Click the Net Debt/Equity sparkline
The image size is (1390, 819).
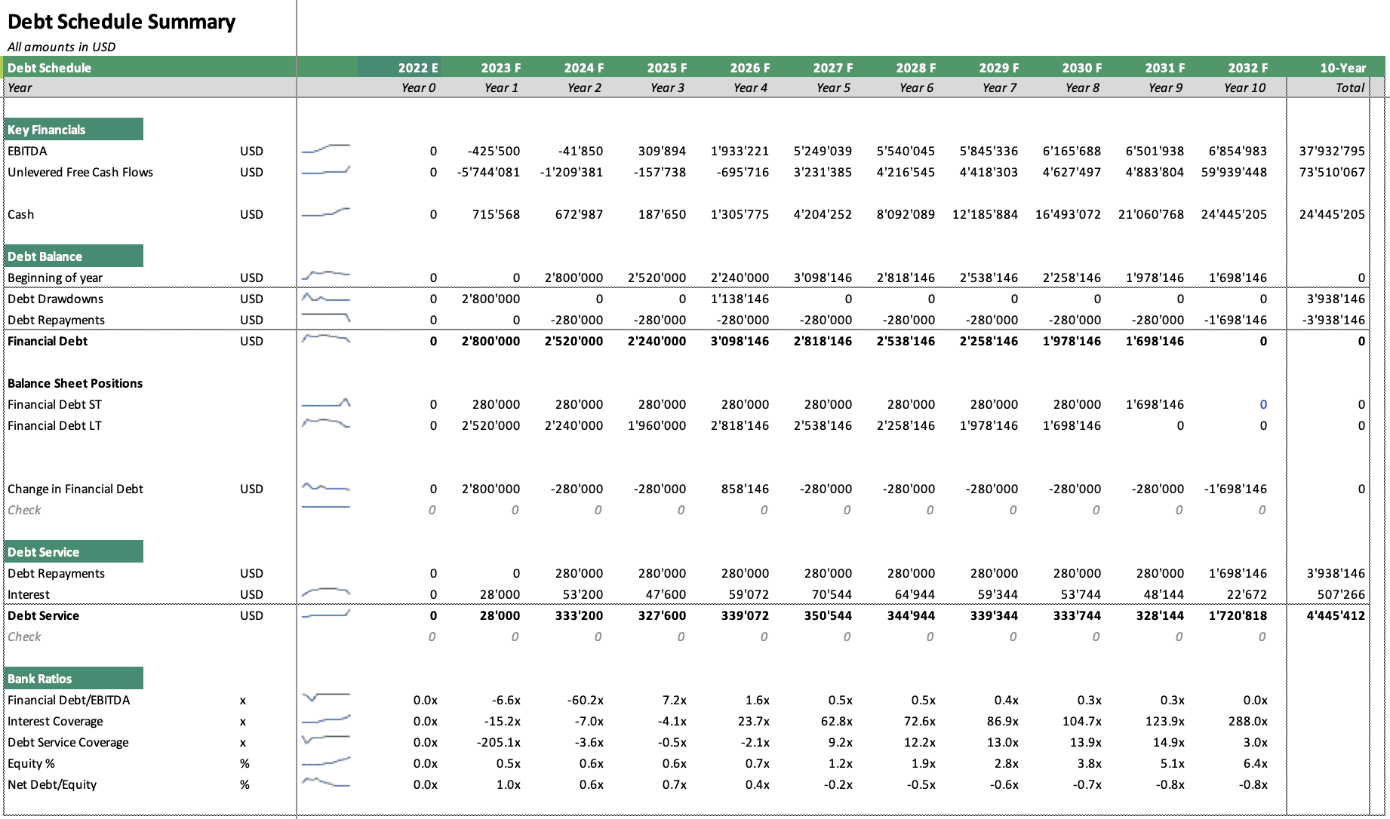point(326,783)
